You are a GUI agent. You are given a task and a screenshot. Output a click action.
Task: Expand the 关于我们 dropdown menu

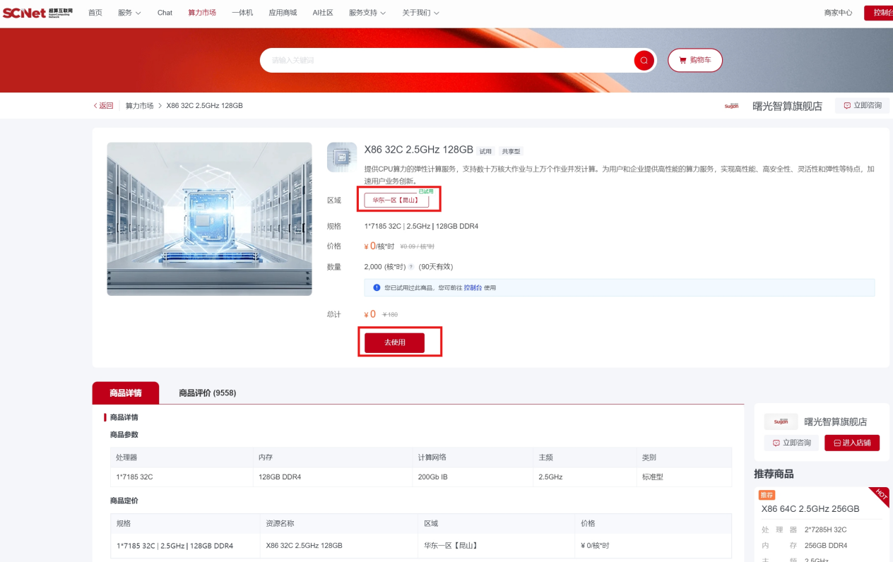tap(420, 13)
